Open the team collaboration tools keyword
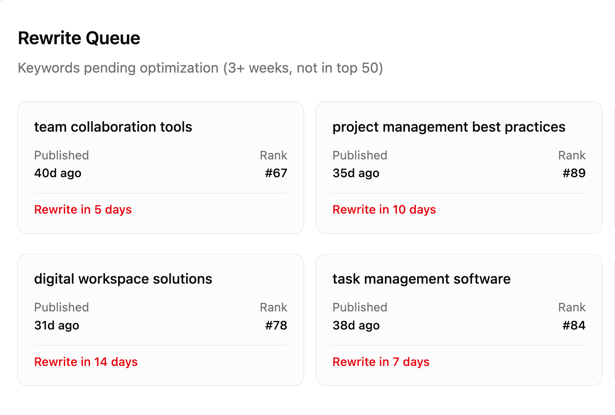 [113, 127]
